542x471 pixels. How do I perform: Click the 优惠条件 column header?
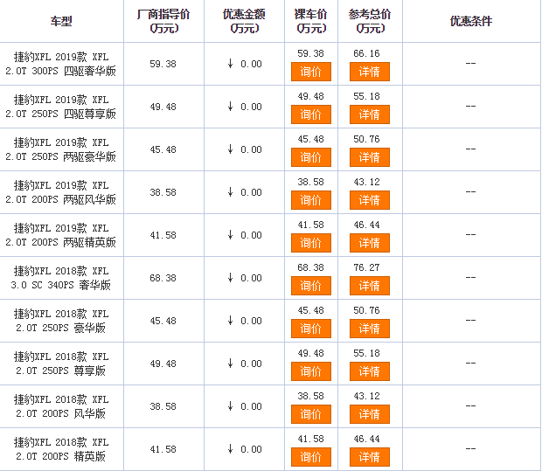tap(471, 22)
